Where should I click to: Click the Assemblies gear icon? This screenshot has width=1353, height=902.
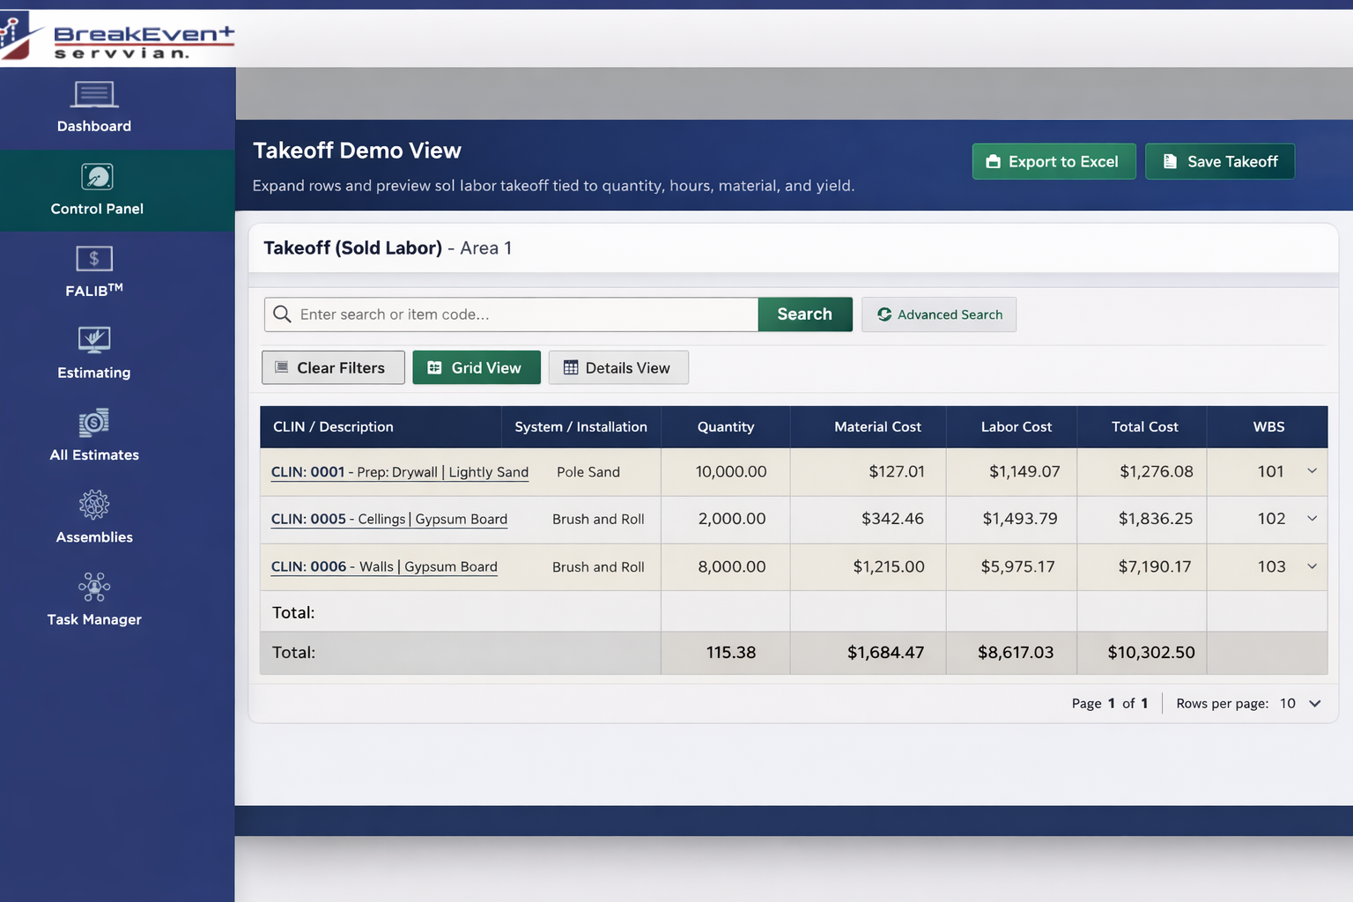point(94,505)
